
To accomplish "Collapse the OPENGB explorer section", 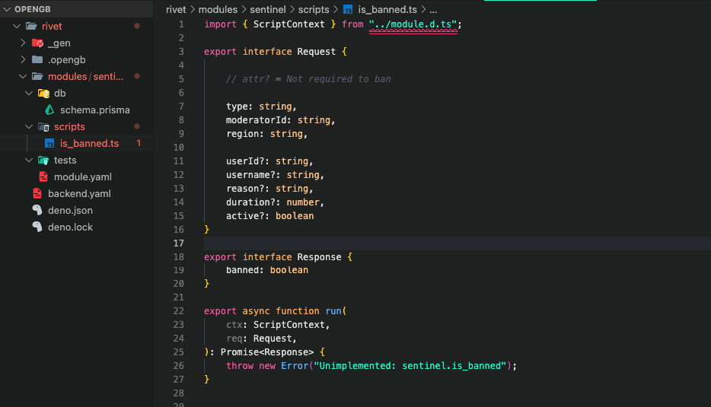I will pos(6,10).
